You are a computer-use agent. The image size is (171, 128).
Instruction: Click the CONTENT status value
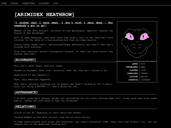[145, 80]
